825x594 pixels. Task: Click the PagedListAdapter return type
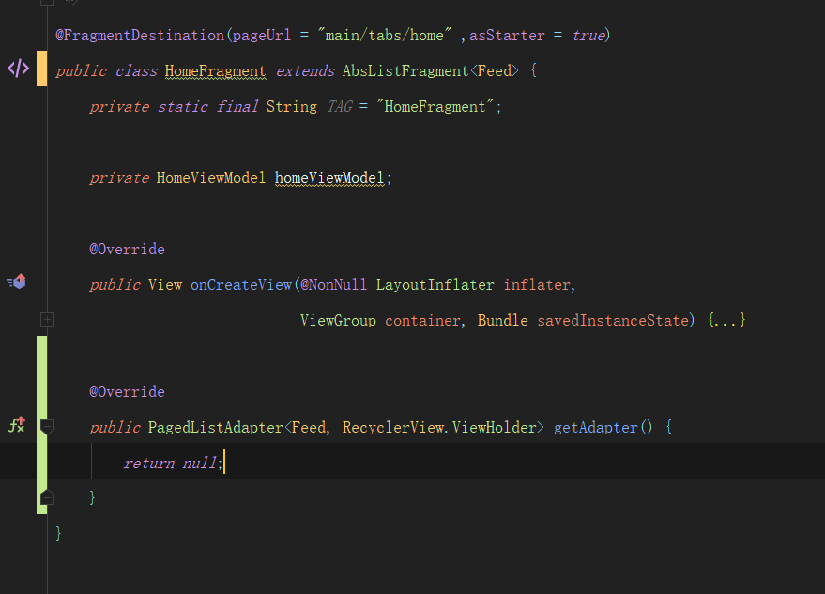pyautogui.click(x=215, y=427)
